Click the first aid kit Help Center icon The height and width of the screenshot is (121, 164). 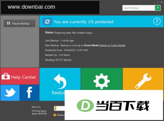click(6, 77)
